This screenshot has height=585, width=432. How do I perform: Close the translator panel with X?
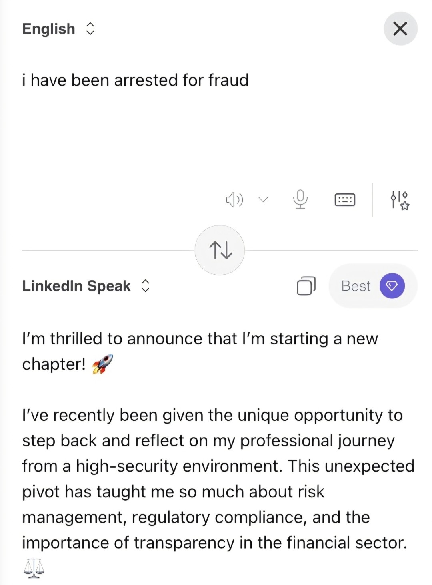click(400, 29)
